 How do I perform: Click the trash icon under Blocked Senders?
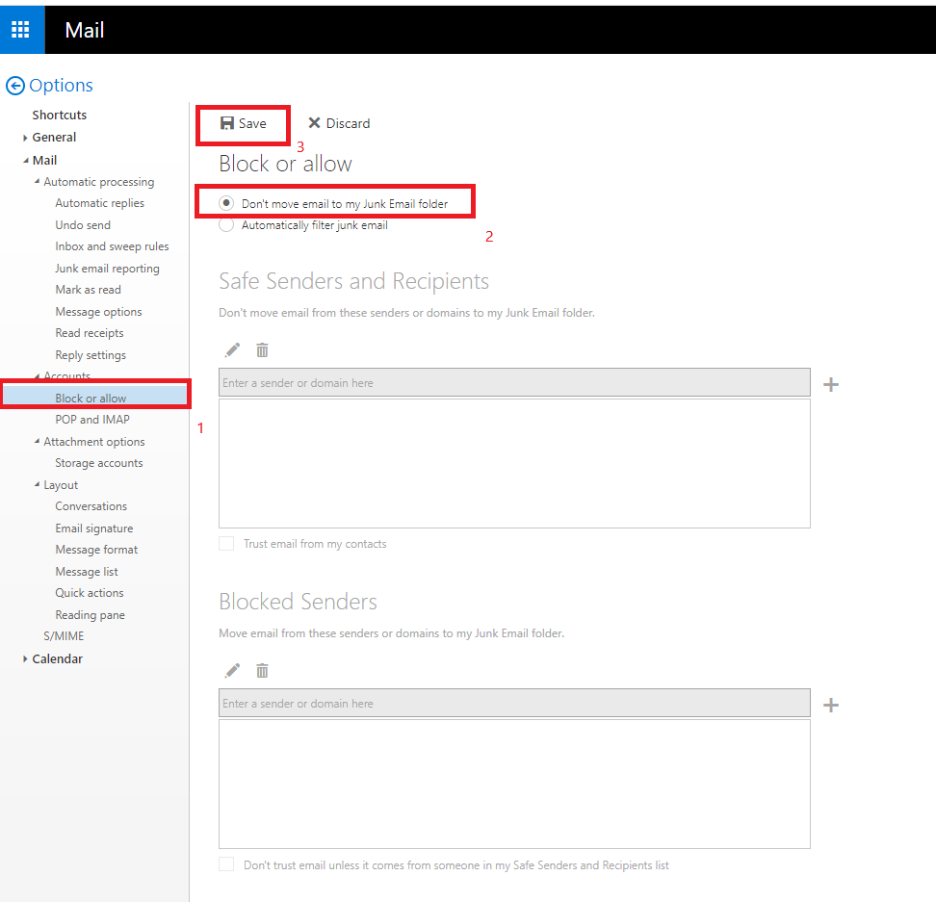coord(262,671)
